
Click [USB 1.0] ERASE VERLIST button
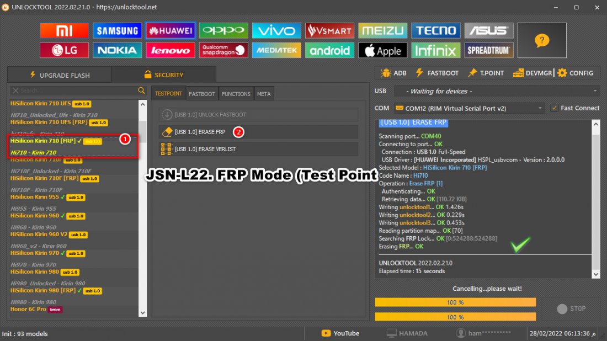pos(258,149)
